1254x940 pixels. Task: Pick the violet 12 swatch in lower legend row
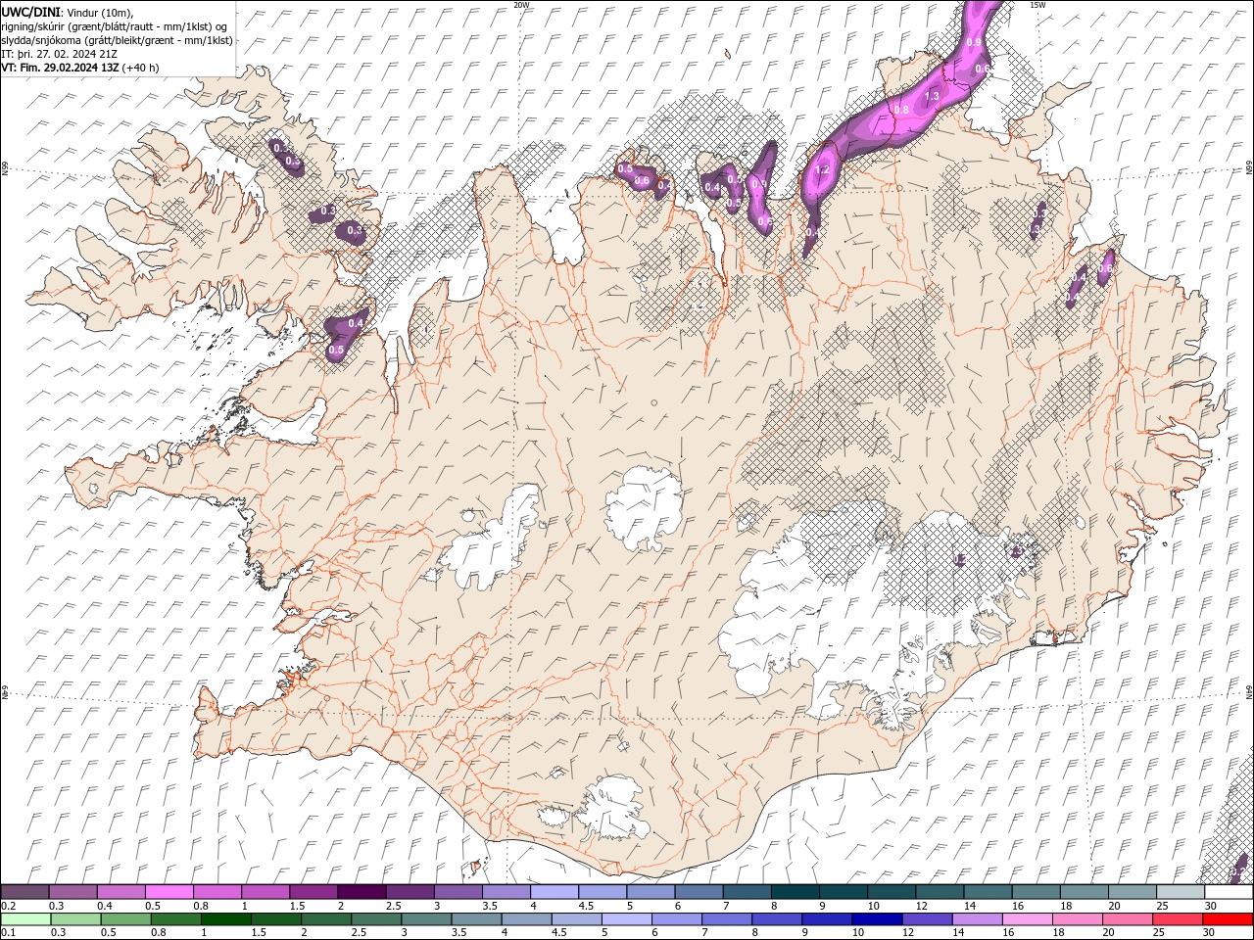point(927,918)
